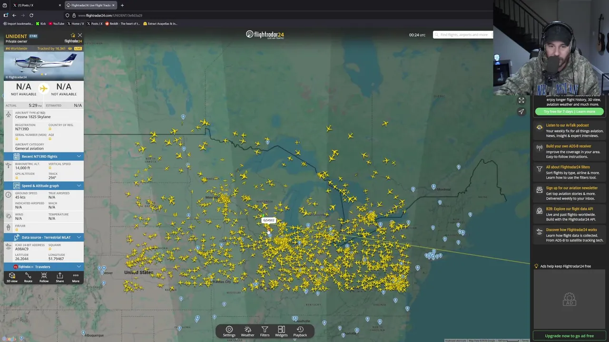Click the #4 Worldwide ranking text
Image resolution: width=609 pixels, height=342 pixels.
pos(17,48)
